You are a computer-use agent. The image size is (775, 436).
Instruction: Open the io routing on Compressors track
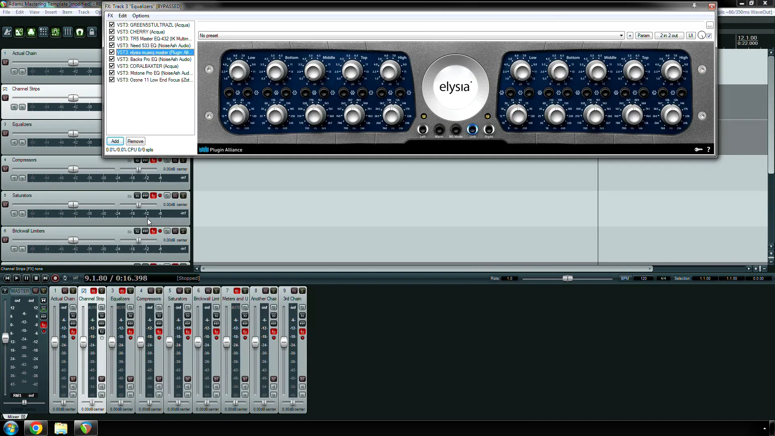point(137,160)
